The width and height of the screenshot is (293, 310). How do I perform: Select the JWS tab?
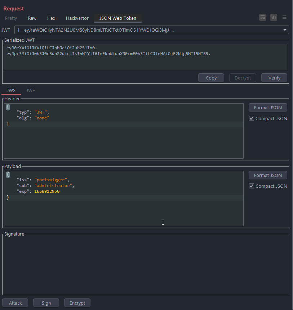(11, 90)
